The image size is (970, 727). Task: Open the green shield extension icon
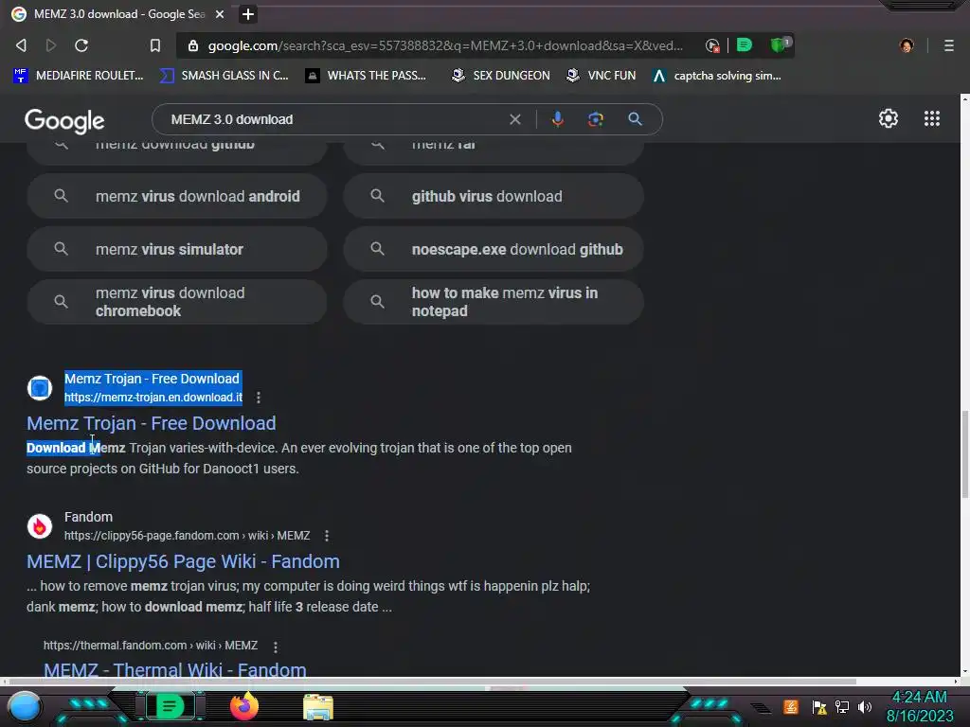coord(780,44)
